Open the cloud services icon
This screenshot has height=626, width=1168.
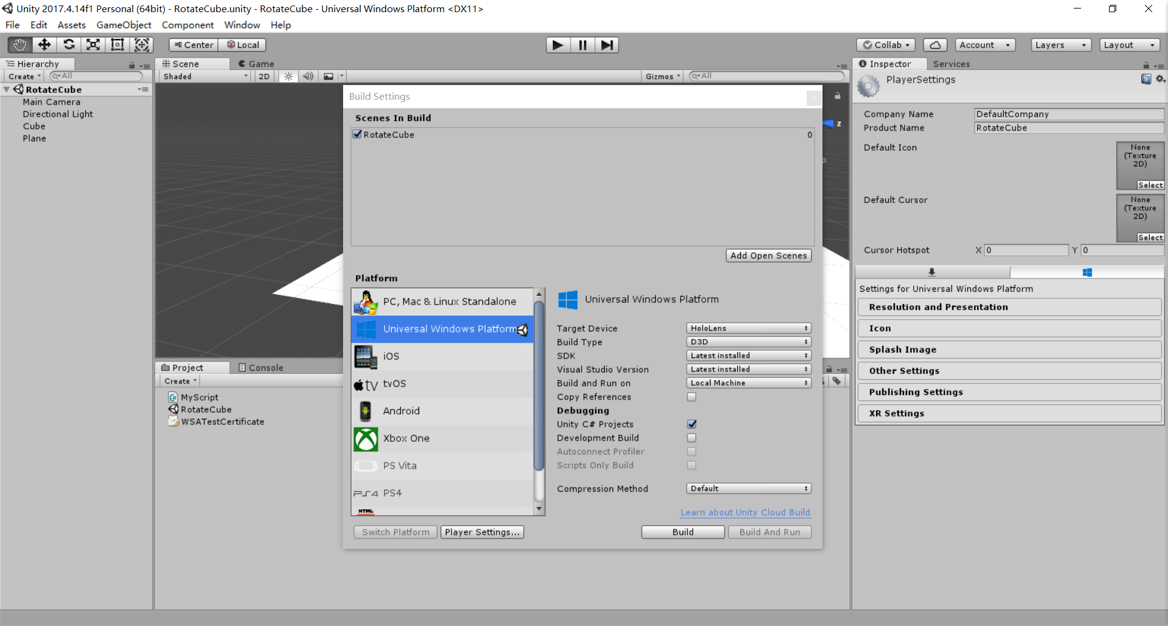click(x=935, y=45)
